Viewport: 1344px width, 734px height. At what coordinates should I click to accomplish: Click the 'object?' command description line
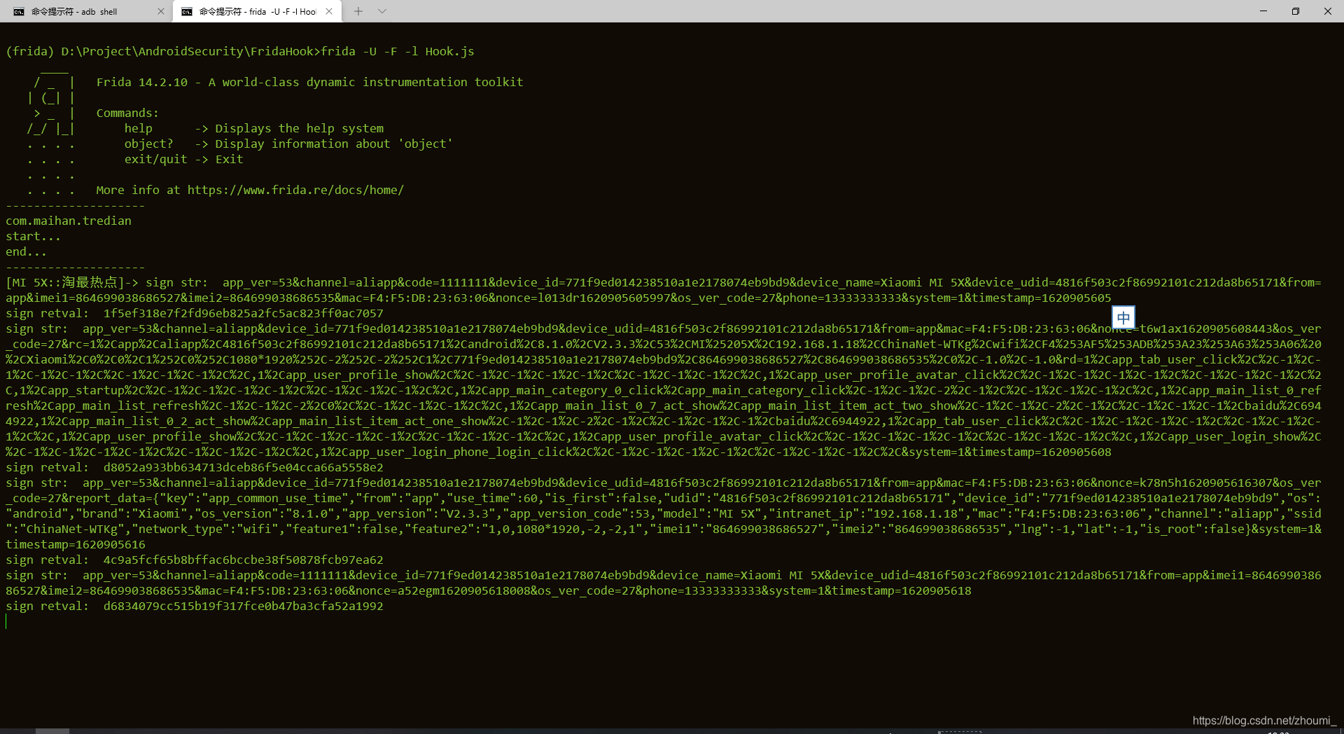point(288,144)
